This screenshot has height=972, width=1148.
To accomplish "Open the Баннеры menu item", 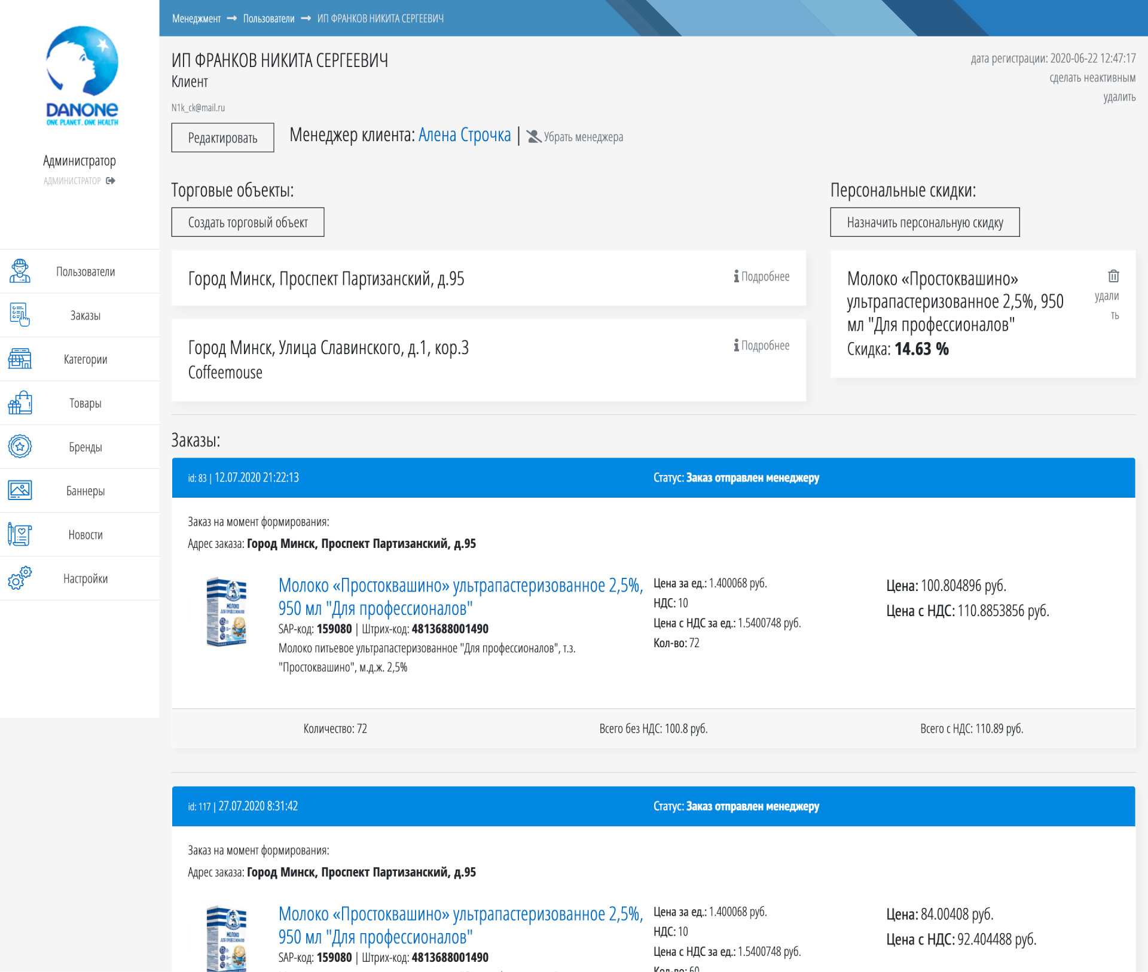I will click(x=80, y=490).
